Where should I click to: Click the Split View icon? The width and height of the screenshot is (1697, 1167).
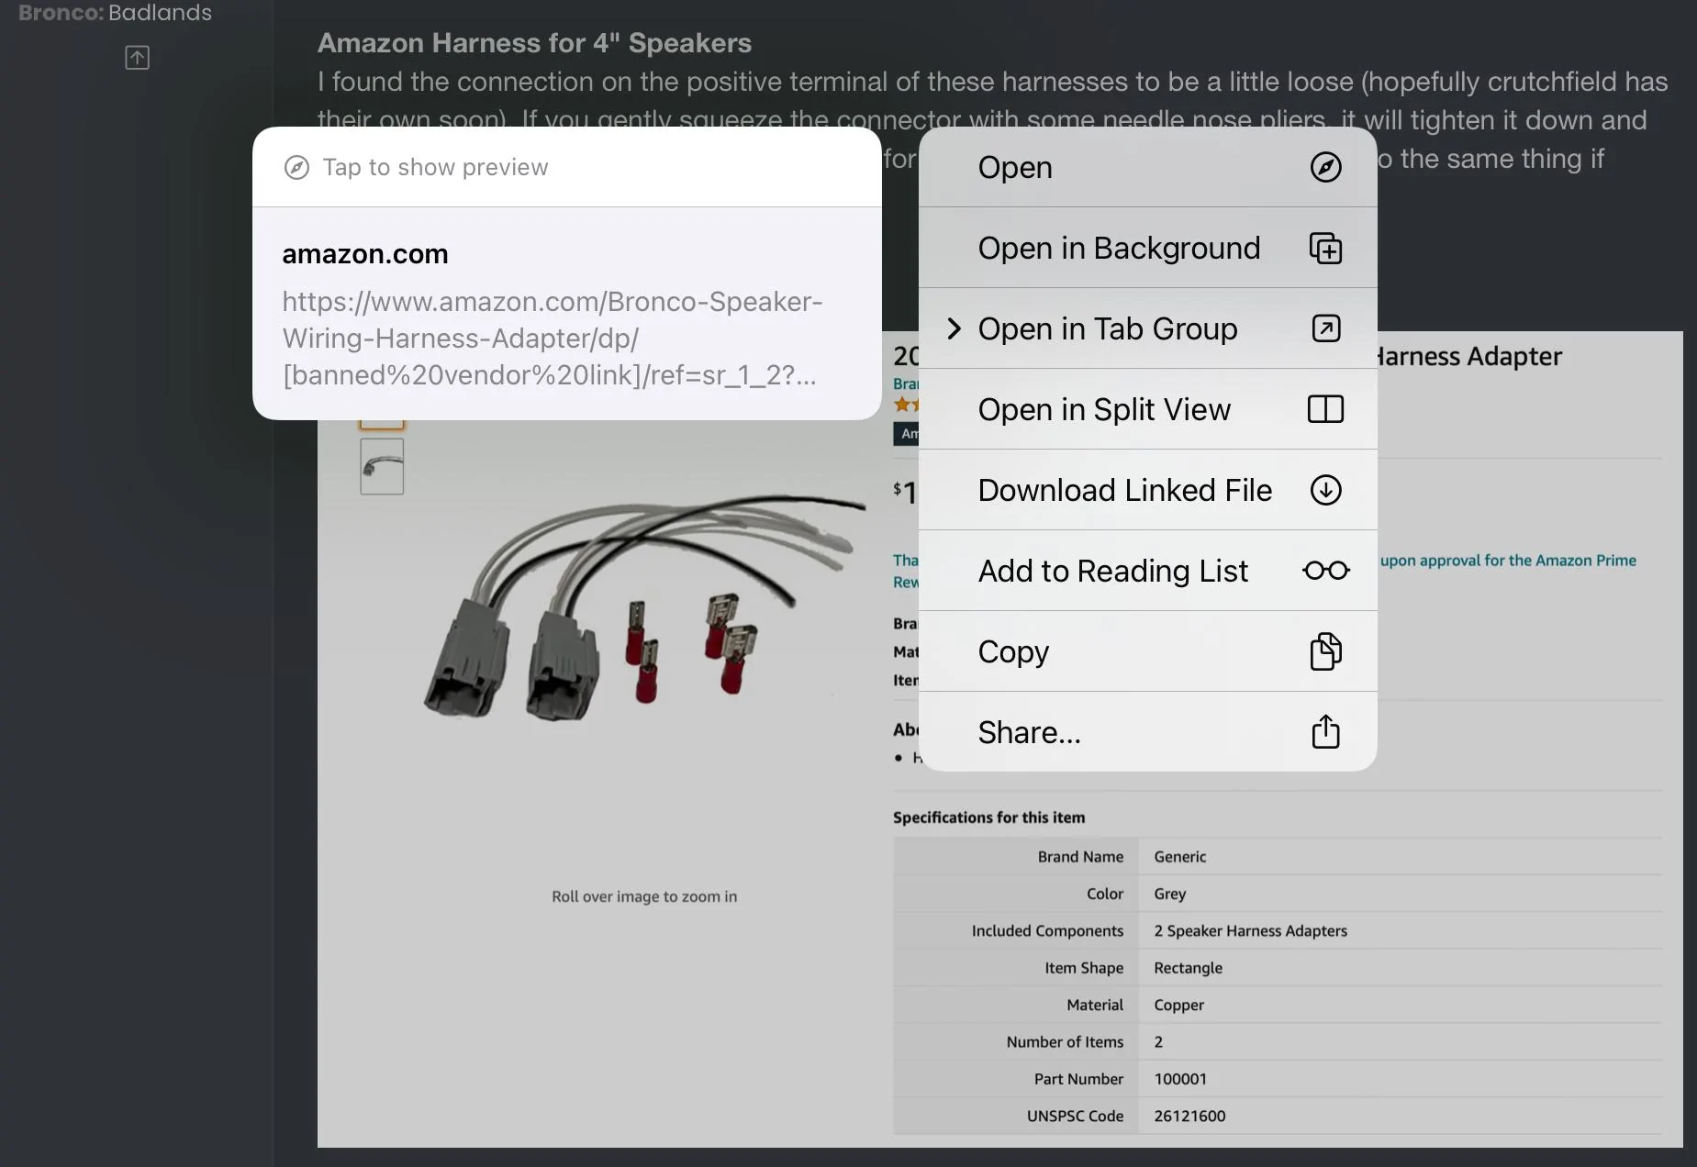tap(1325, 409)
